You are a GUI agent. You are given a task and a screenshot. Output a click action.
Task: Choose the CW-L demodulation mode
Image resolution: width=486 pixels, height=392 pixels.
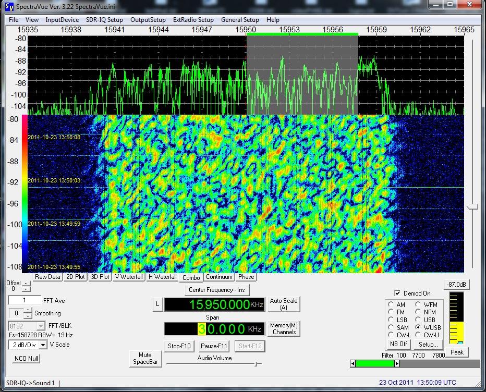point(391,335)
